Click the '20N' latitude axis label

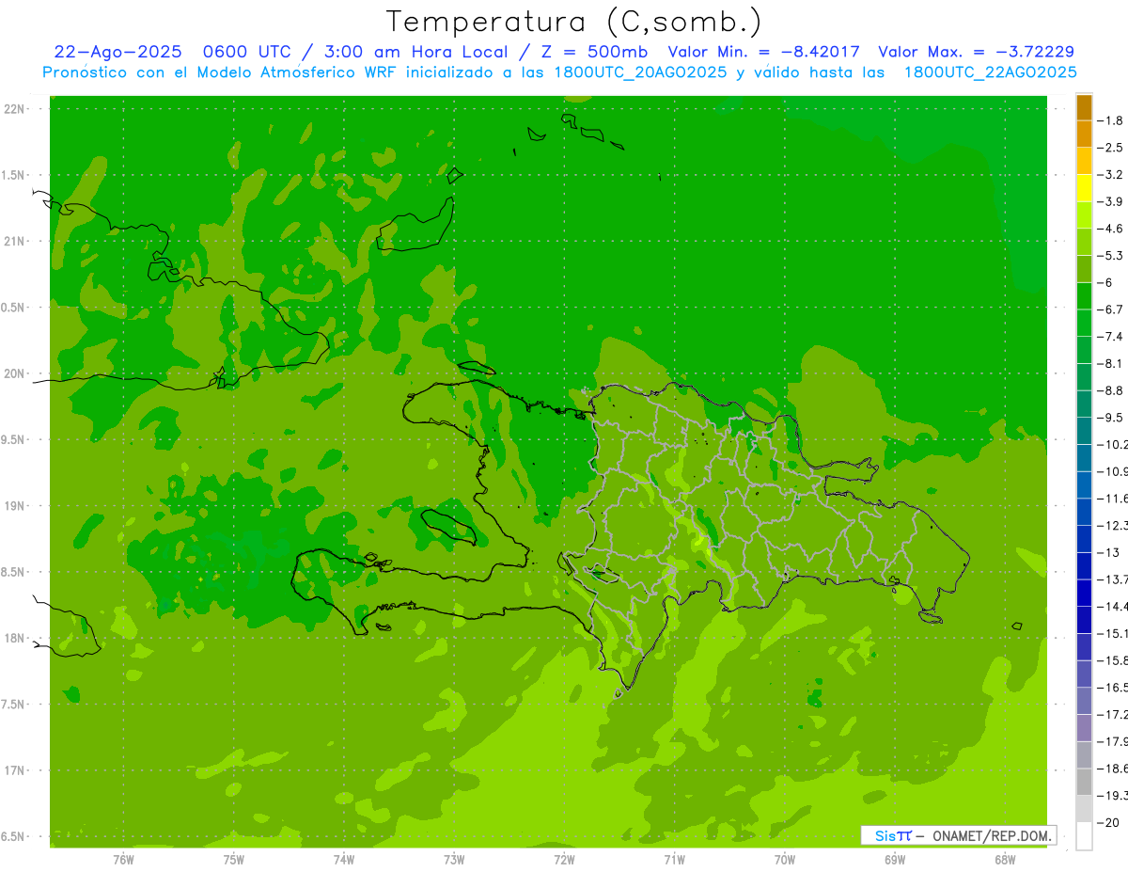[x=14, y=373]
